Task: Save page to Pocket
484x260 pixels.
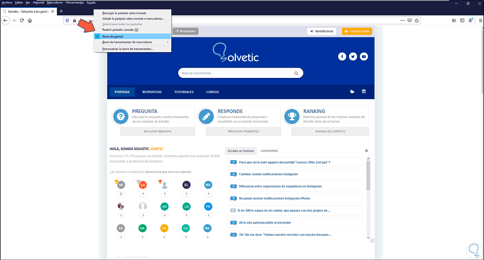Action: pyautogui.click(x=409, y=20)
